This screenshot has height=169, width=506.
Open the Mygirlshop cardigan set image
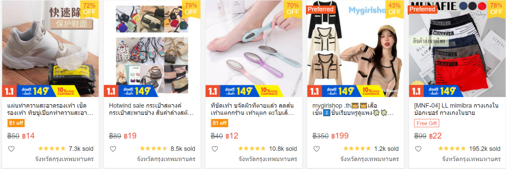click(356, 49)
